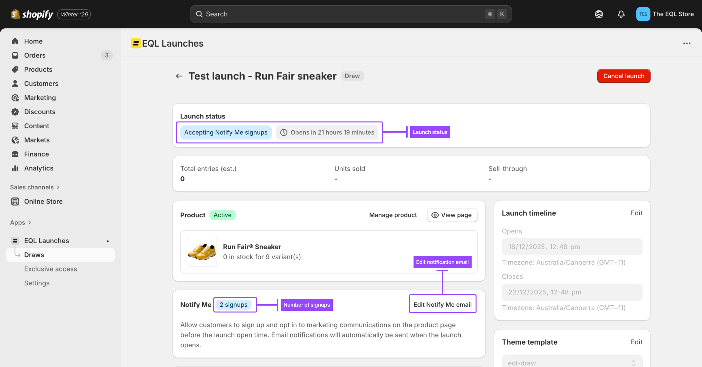
Task: Click the Opens date field
Action: pyautogui.click(x=572, y=247)
